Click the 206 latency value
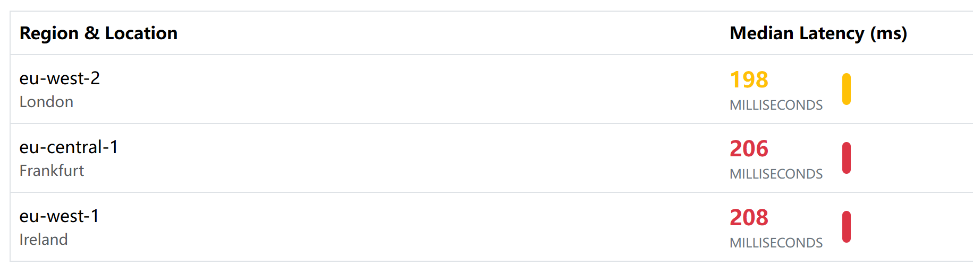 [x=749, y=149]
